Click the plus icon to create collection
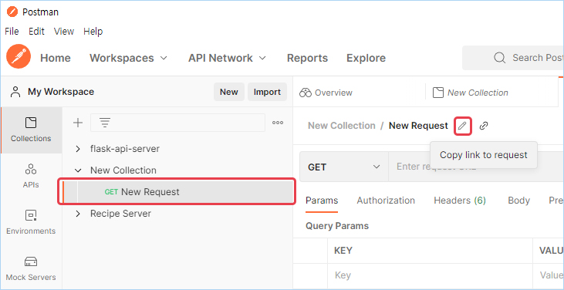564x290 pixels. tap(78, 123)
